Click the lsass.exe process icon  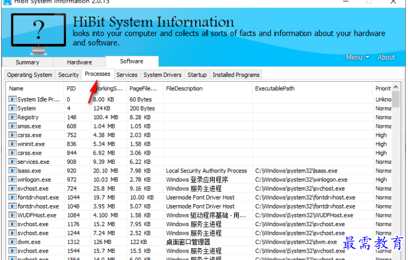pos(12,171)
